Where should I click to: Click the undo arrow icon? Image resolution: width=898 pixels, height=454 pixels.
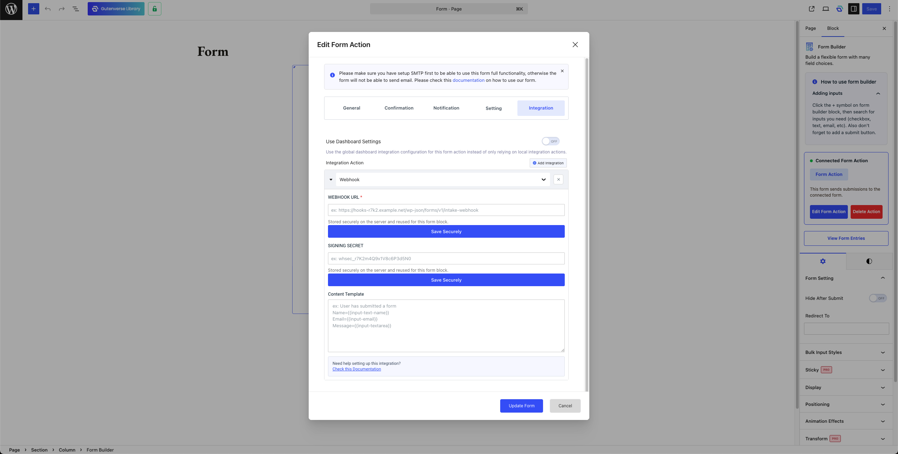click(x=48, y=9)
